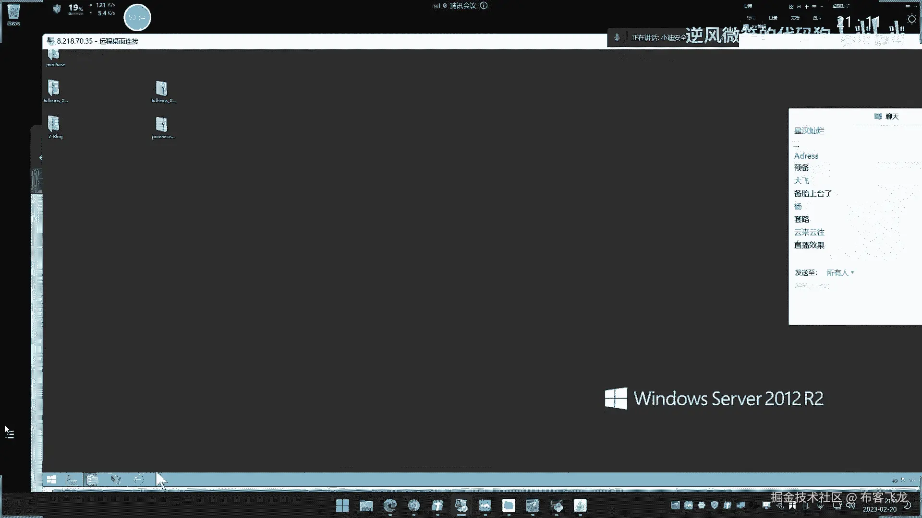Toggle the volume speaker in the system tray

tap(851, 506)
